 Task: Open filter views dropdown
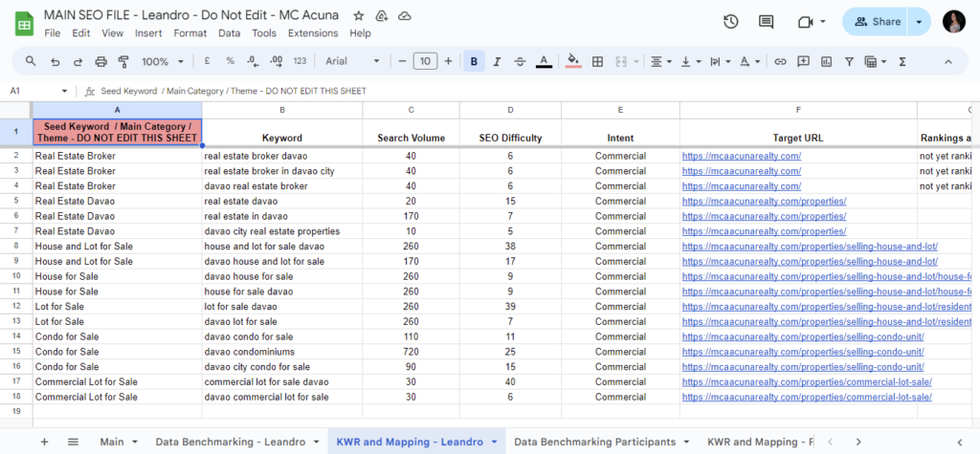875,61
